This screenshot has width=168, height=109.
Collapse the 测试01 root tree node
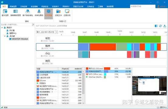2,28
